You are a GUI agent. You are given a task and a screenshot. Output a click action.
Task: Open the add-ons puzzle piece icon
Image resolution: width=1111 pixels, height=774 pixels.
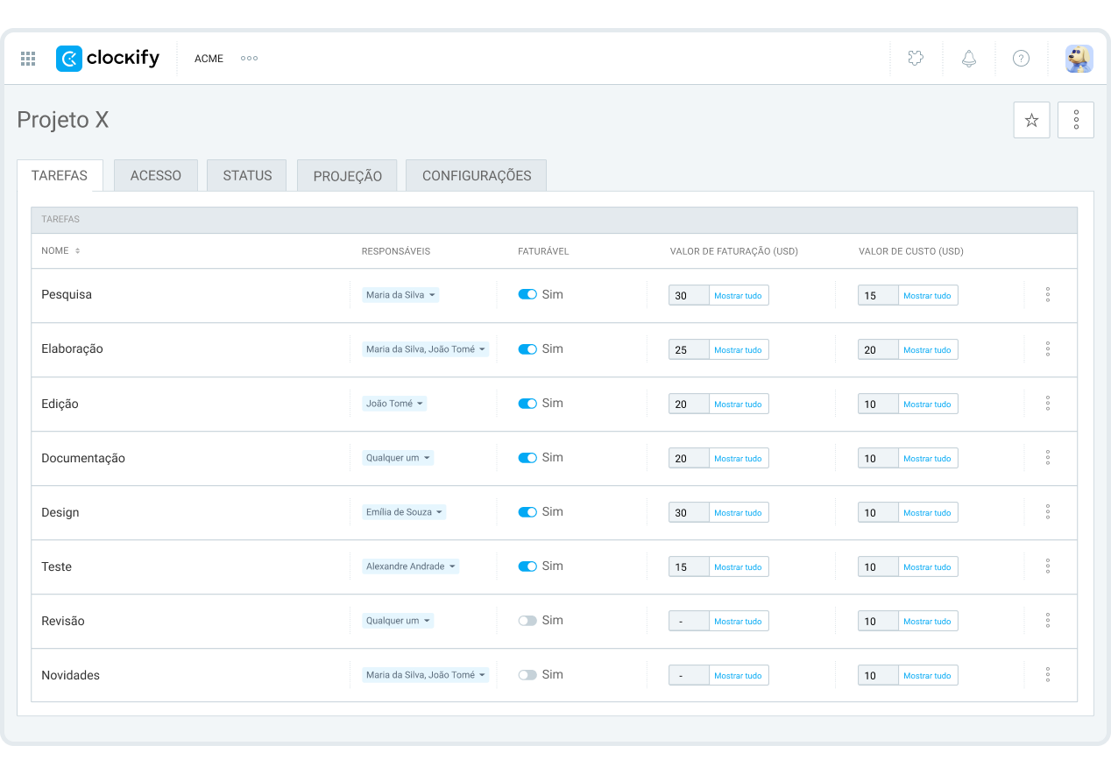pyautogui.click(x=916, y=59)
